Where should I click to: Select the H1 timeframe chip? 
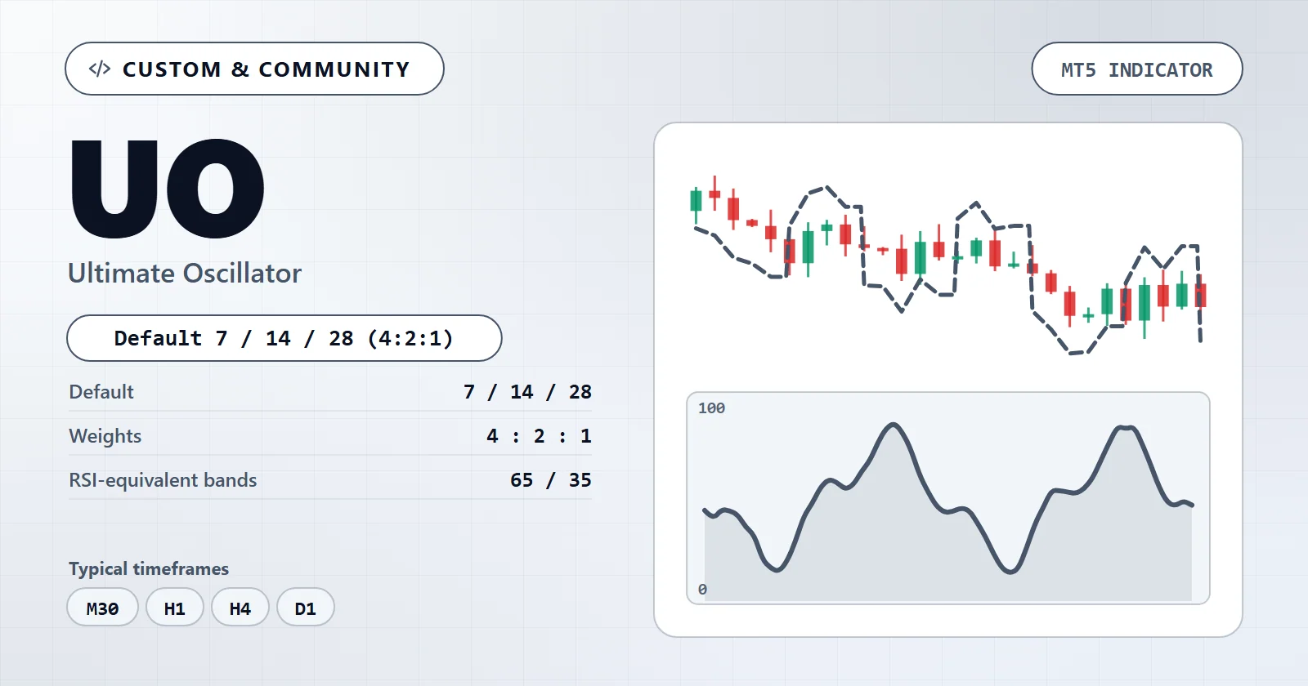point(174,608)
